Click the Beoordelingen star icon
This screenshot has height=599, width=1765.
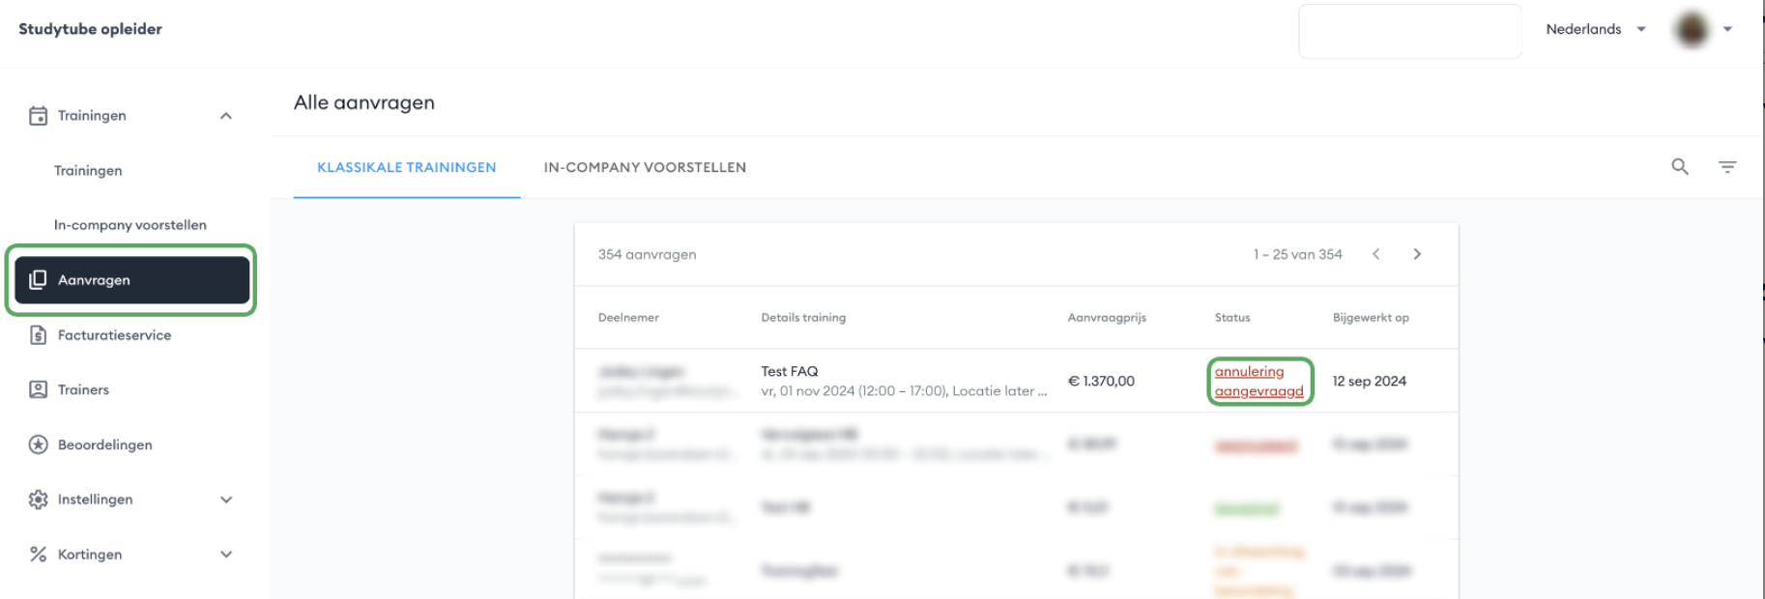pyautogui.click(x=38, y=444)
